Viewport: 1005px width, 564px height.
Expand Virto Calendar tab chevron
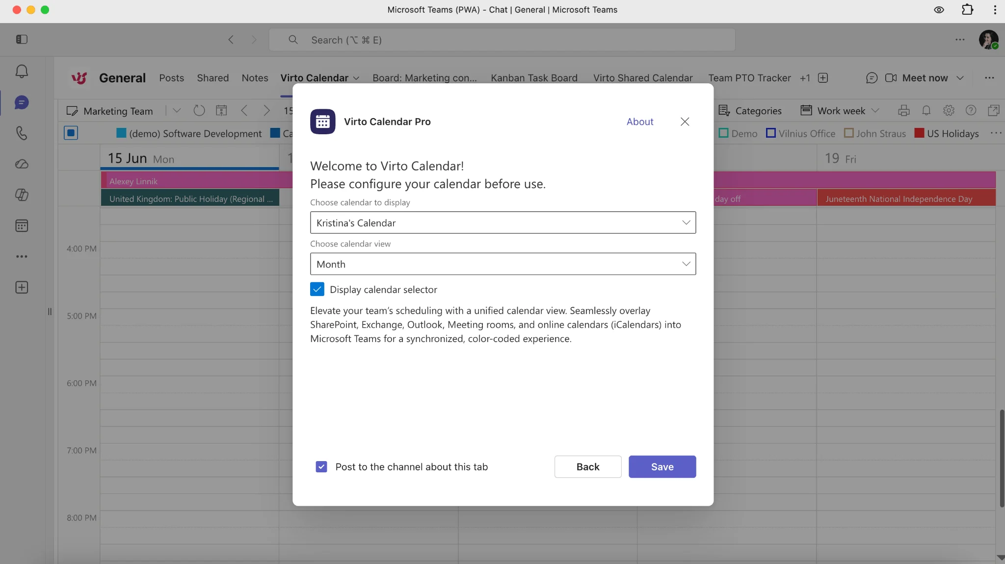pos(356,78)
